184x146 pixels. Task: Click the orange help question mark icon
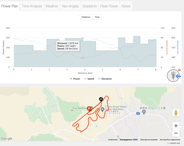click(179, 70)
